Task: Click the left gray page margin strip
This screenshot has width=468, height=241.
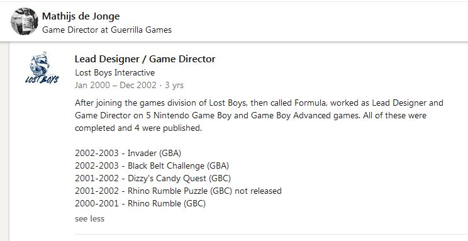Action: click(4, 142)
